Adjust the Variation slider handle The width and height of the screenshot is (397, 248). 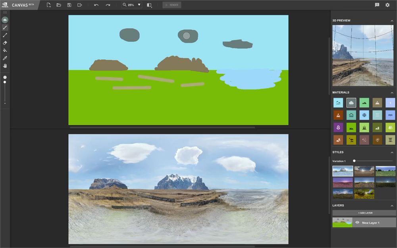[x=354, y=161]
